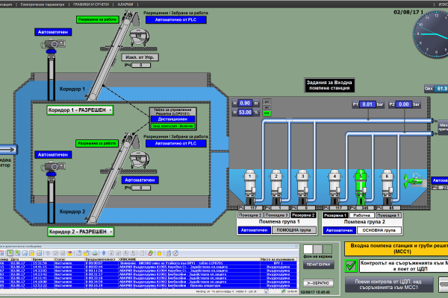
Task: Open the Електрически параметри menu
Action: [43, 4]
